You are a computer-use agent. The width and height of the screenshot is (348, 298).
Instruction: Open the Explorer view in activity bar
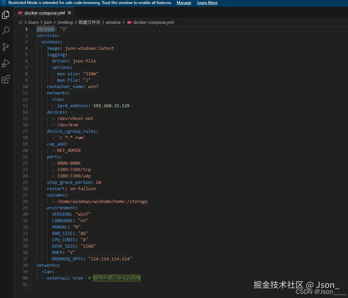[x=6, y=15]
